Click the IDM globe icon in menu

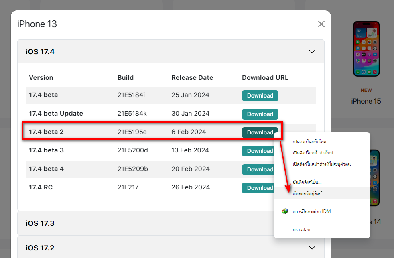(x=285, y=211)
